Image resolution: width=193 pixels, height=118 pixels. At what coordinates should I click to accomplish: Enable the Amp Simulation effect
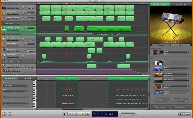154,80
